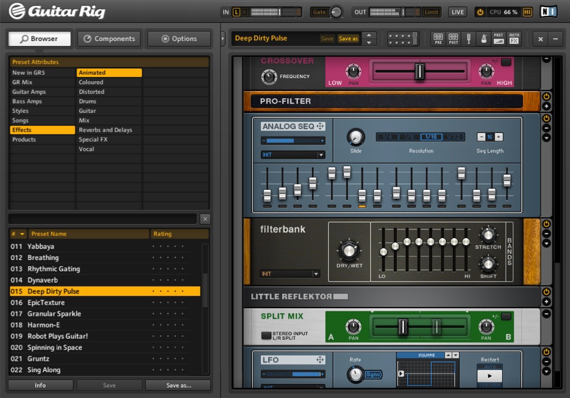Toggle the Gate button
Image resolution: width=570 pixels, height=398 pixels.
319,12
